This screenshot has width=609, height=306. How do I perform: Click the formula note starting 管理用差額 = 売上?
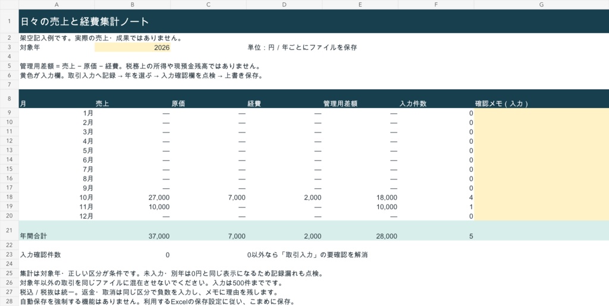pos(140,67)
